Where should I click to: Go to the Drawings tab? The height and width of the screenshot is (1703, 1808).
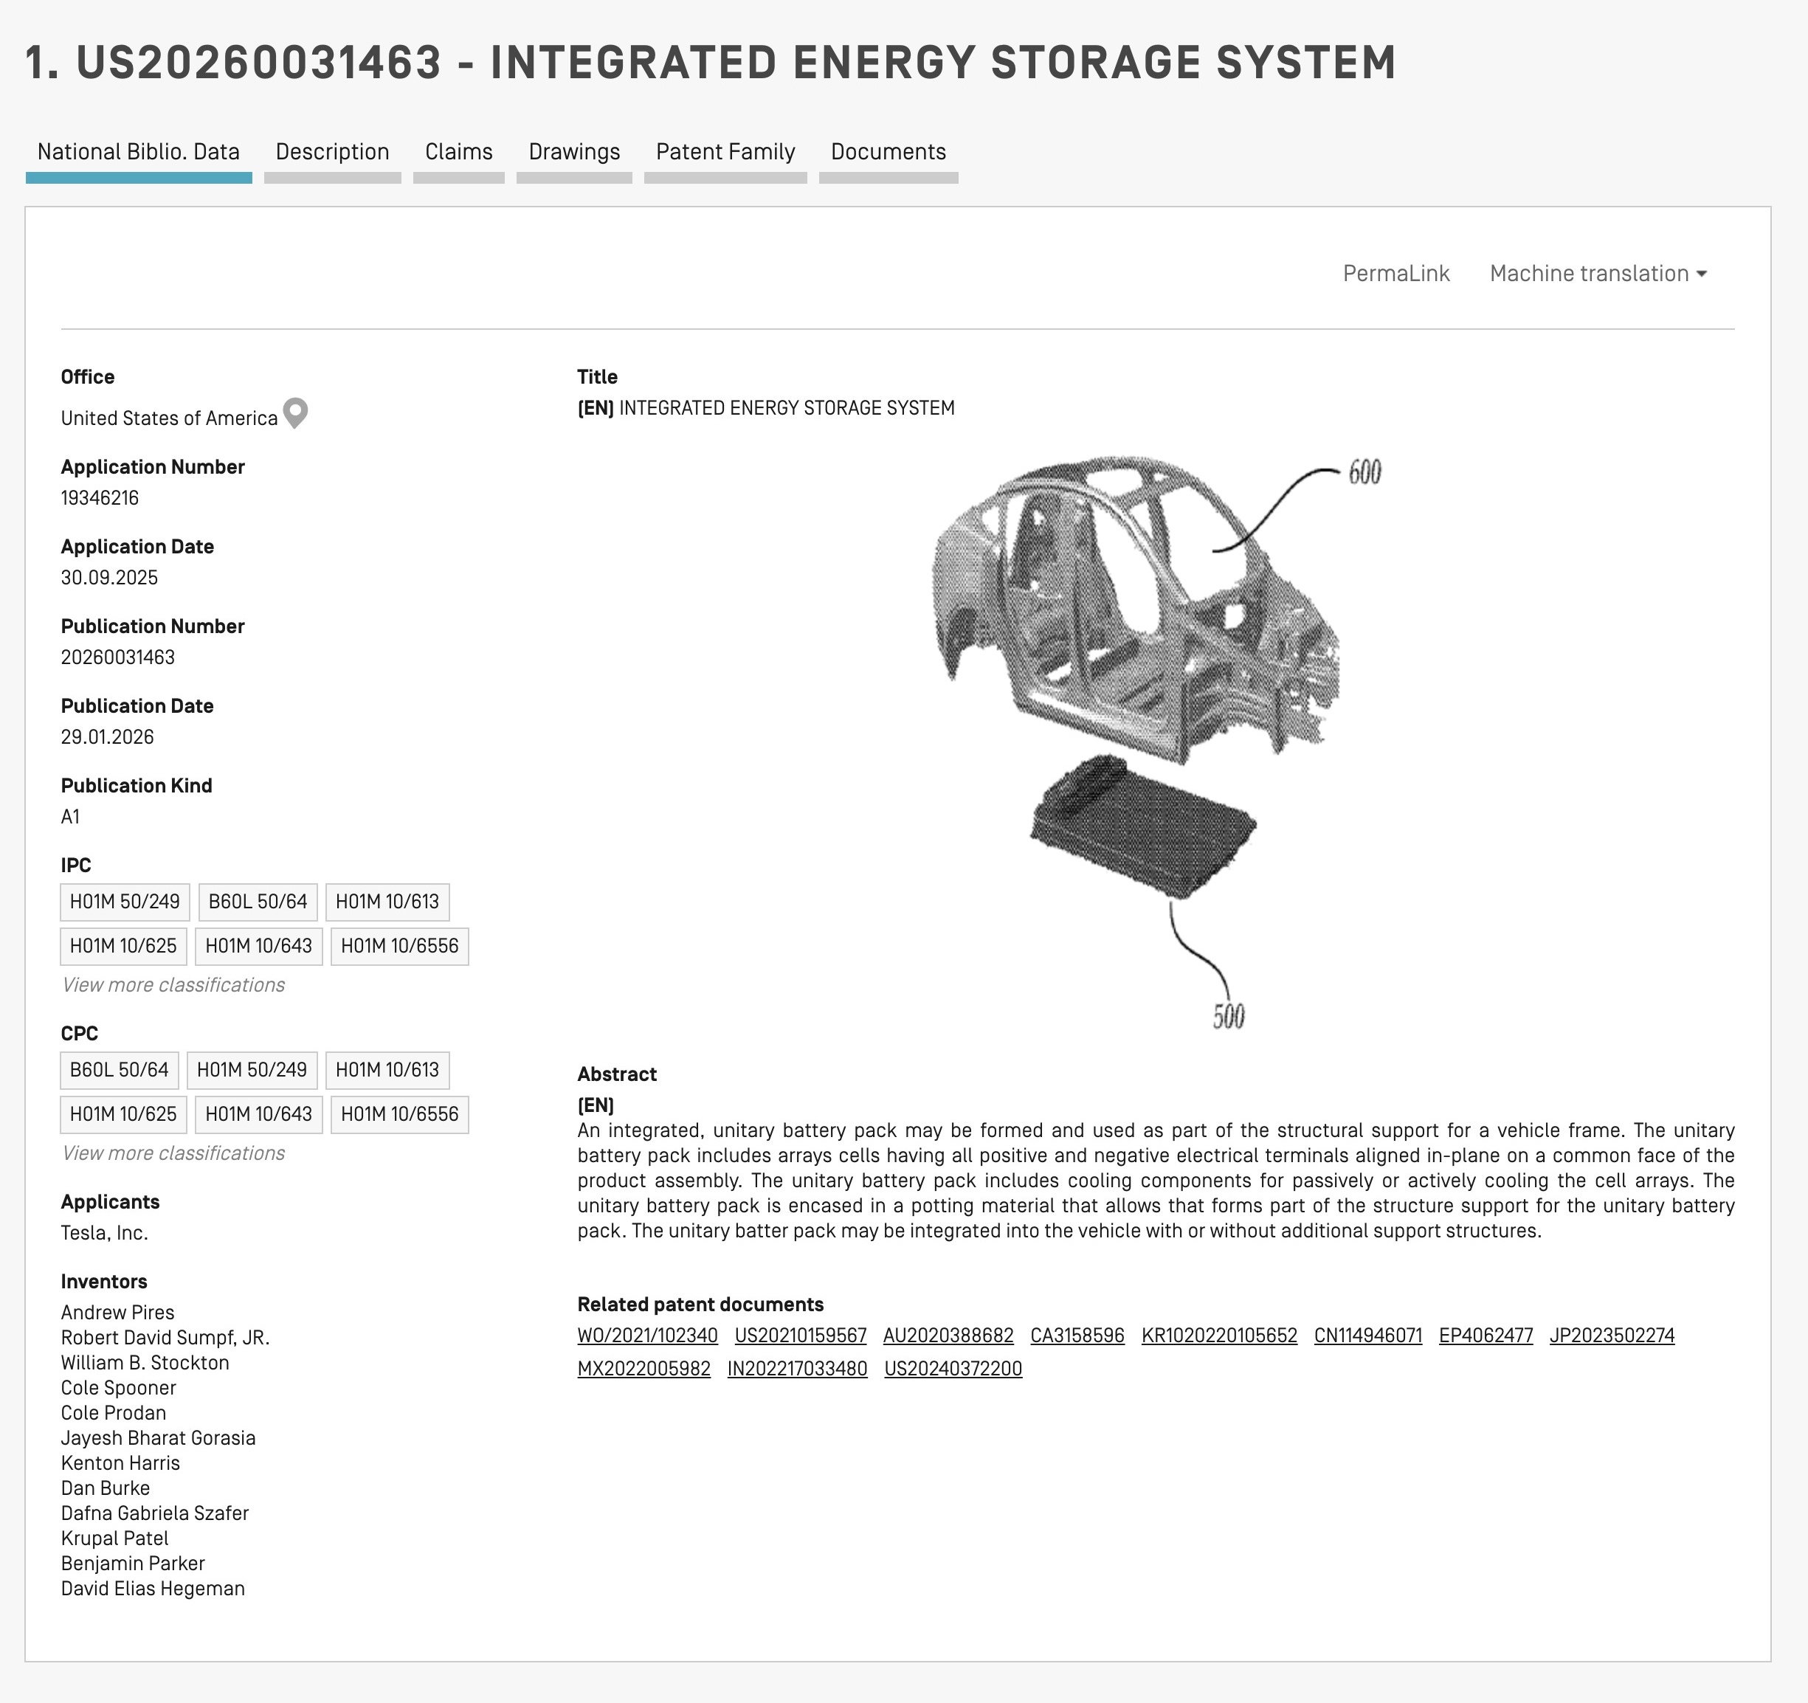[574, 152]
